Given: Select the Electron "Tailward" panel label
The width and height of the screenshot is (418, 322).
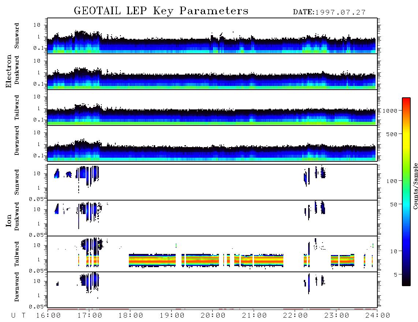Looking at the screenshot, I should pos(16,107).
